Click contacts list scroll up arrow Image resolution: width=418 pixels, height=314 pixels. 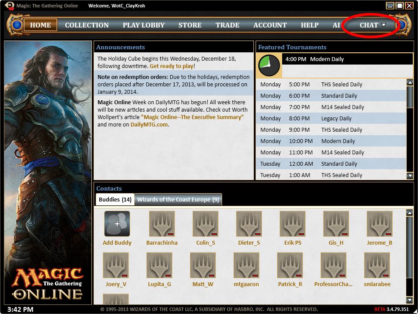(x=410, y=213)
